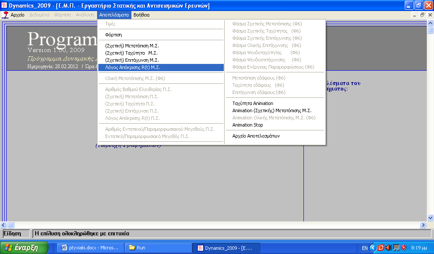
Task: Click the vertical scrollbar up arrow
Action: pos(430,23)
